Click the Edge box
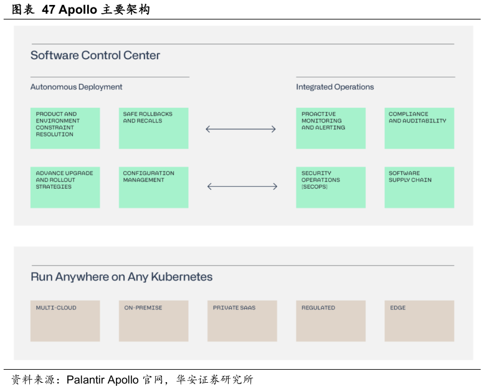The image size is (484, 389). (x=419, y=321)
